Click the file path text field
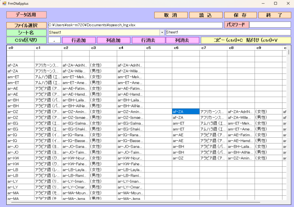Screen dimensions: 294x207 tap(135, 25)
